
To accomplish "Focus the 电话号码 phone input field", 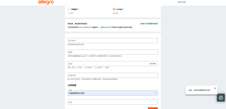I will (113, 75).
